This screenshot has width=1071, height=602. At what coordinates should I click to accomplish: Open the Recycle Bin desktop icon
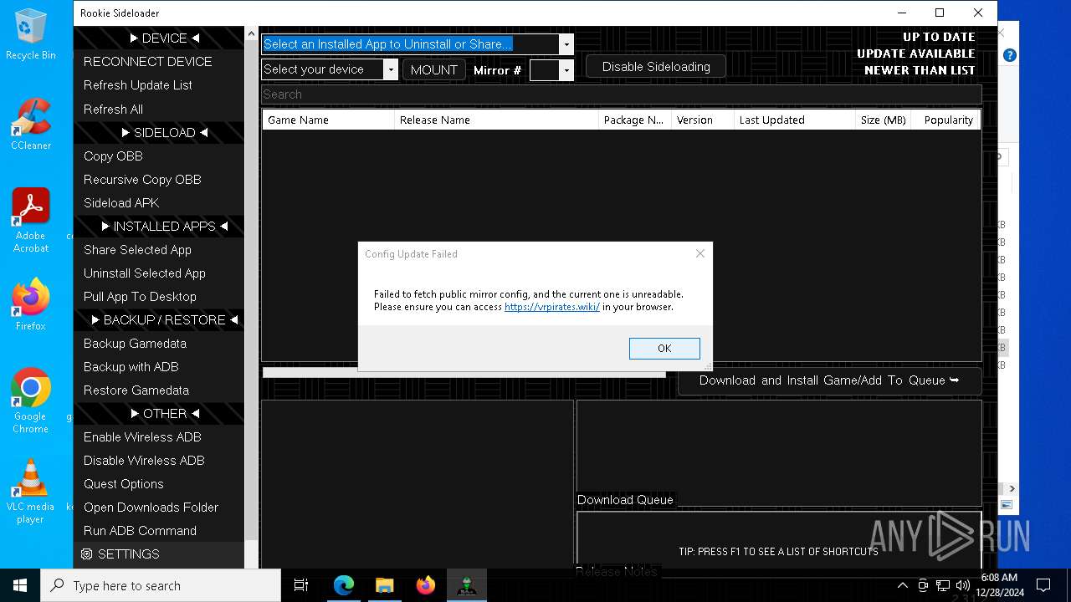tap(31, 33)
